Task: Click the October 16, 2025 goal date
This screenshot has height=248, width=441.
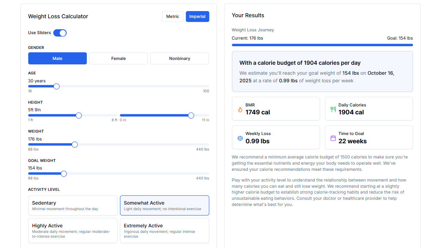Action: pos(317,77)
